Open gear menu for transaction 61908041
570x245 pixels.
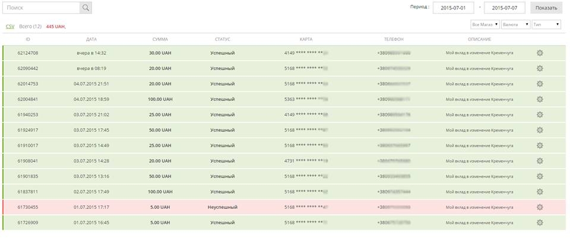(x=540, y=161)
